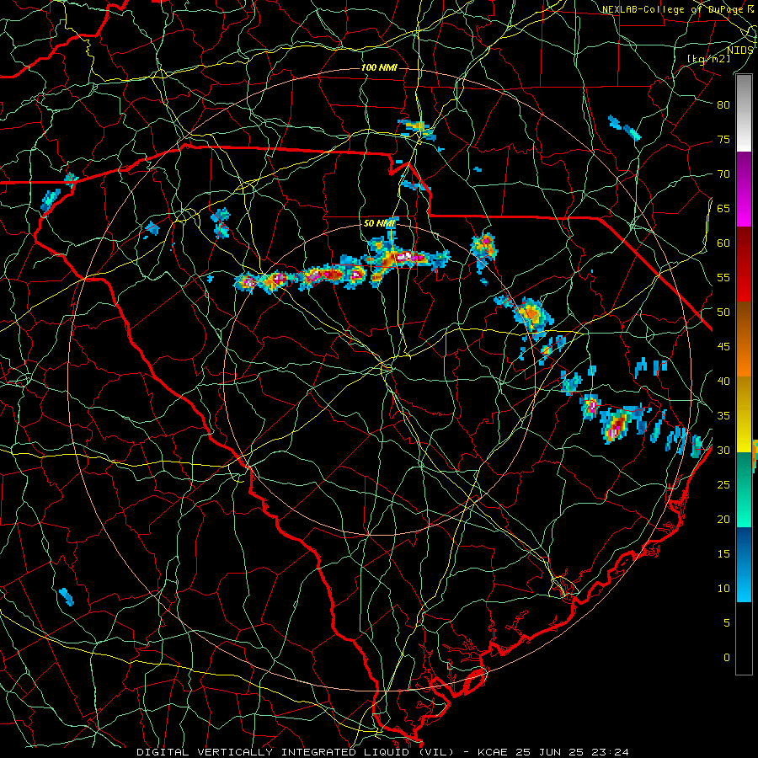Select the 15 value on the color scale

723,553
